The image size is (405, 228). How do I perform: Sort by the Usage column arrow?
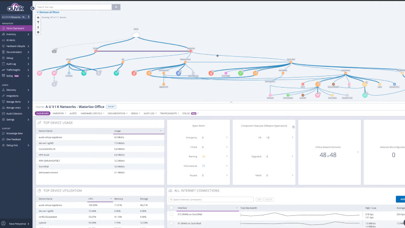coord(160,131)
